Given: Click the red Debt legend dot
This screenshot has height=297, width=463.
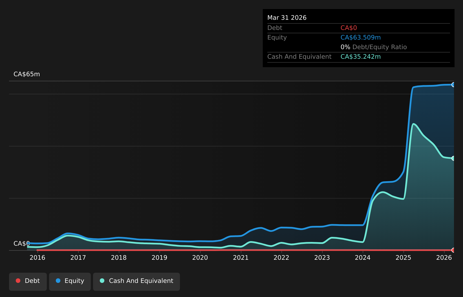Looking at the screenshot, I should (x=18, y=281).
